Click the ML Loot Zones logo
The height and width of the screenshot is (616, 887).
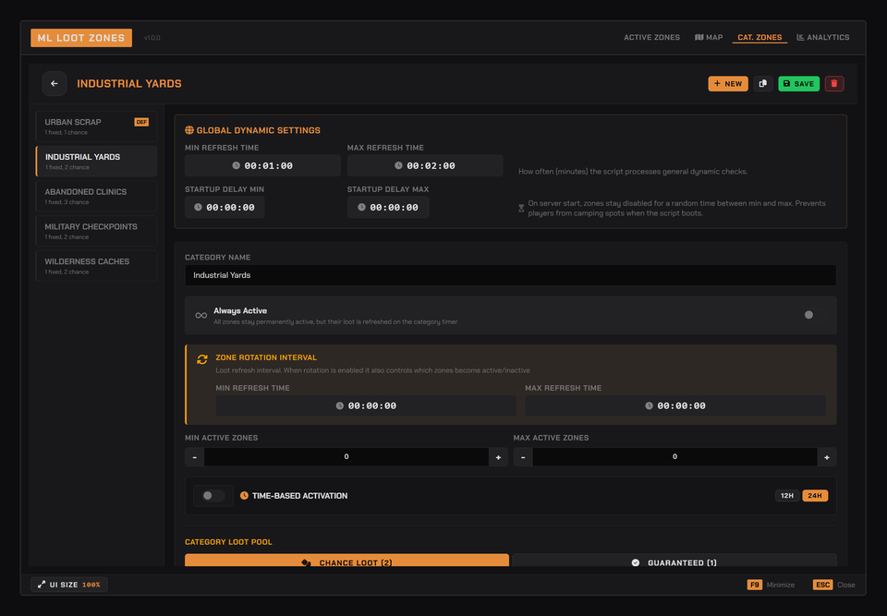click(81, 38)
